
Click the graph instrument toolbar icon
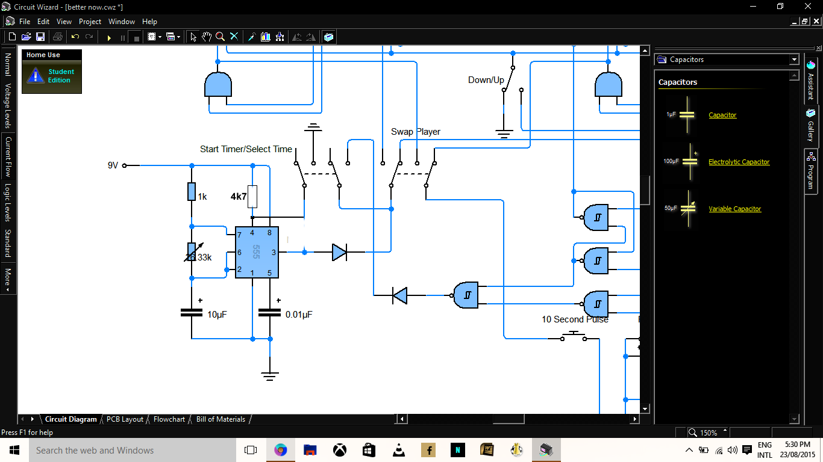coord(266,37)
